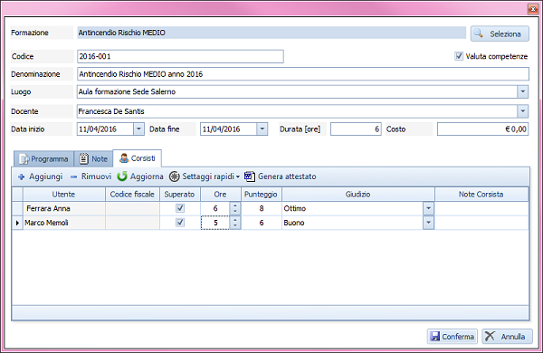The height and width of the screenshot is (353, 543).
Task: Click the Ore column header
Action: coord(221,195)
